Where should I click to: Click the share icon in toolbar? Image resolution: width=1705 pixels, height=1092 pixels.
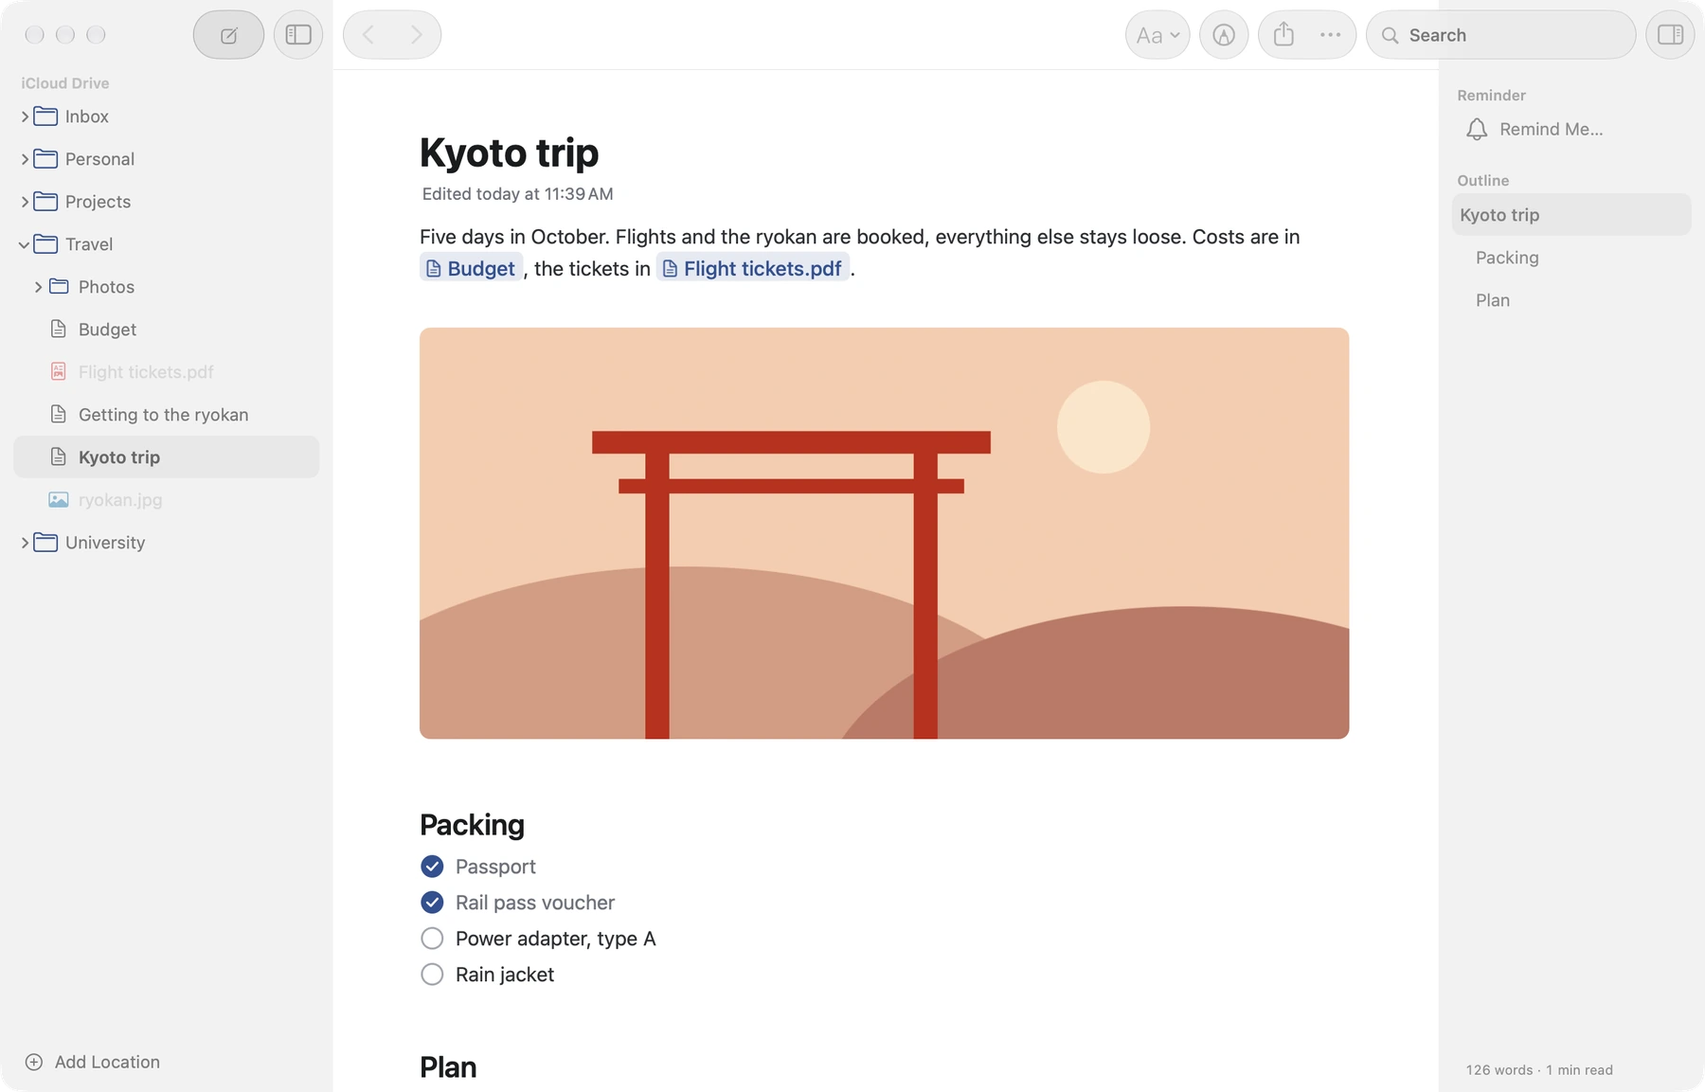[1283, 35]
